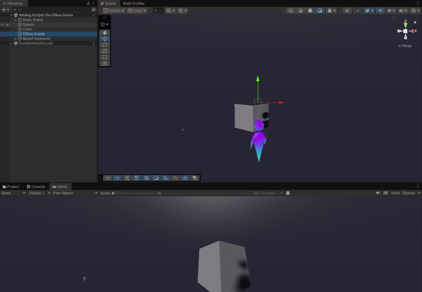Select the Rotate tool
The image size is (422, 292).
point(105,45)
